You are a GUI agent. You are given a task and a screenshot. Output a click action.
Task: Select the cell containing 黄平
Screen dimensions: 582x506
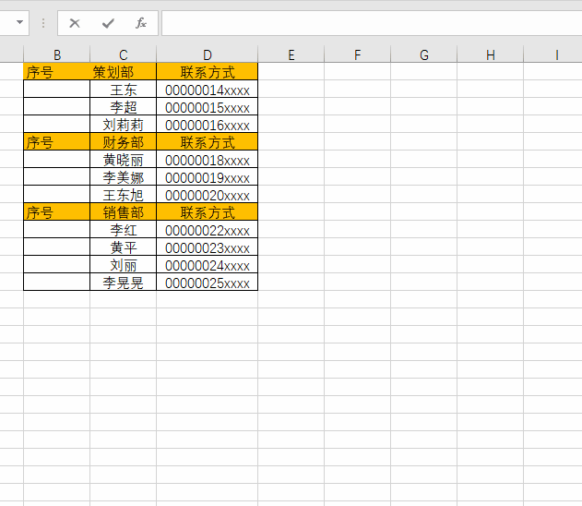coord(124,247)
